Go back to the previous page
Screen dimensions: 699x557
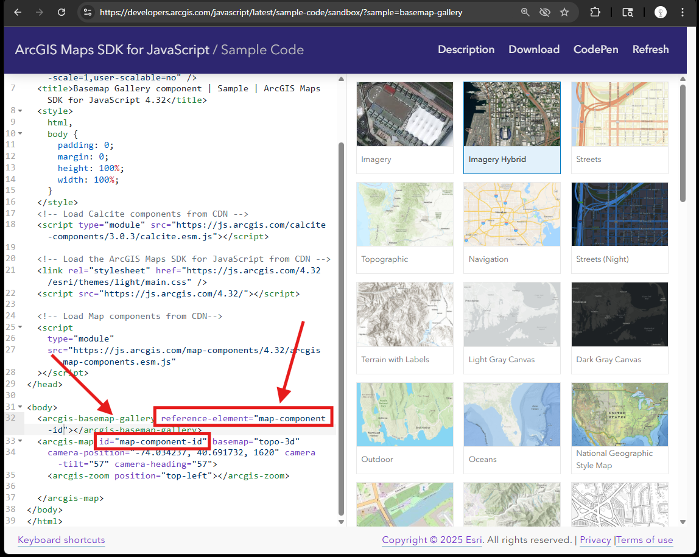coord(18,12)
